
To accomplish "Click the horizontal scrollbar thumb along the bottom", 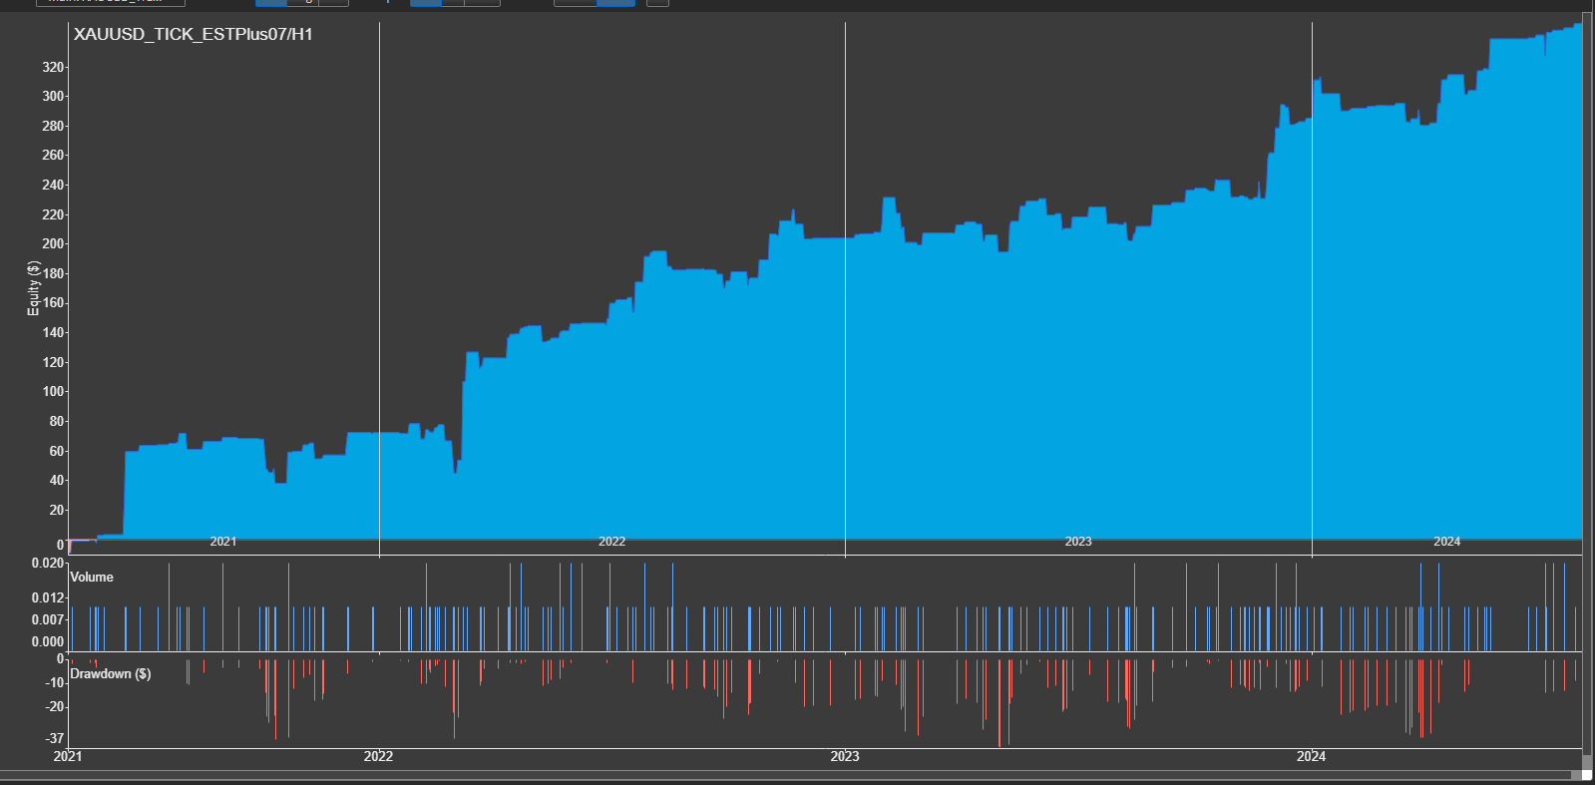I will (785, 775).
